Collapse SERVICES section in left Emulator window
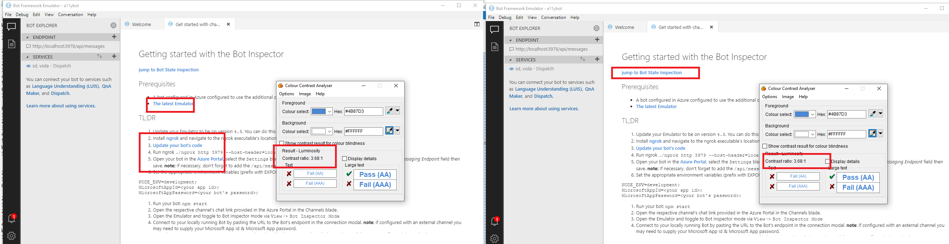Screen dimensions: 949x244 [x=27, y=57]
